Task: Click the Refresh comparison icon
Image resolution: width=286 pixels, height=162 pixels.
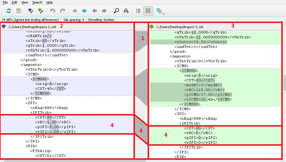Action: [9, 11]
